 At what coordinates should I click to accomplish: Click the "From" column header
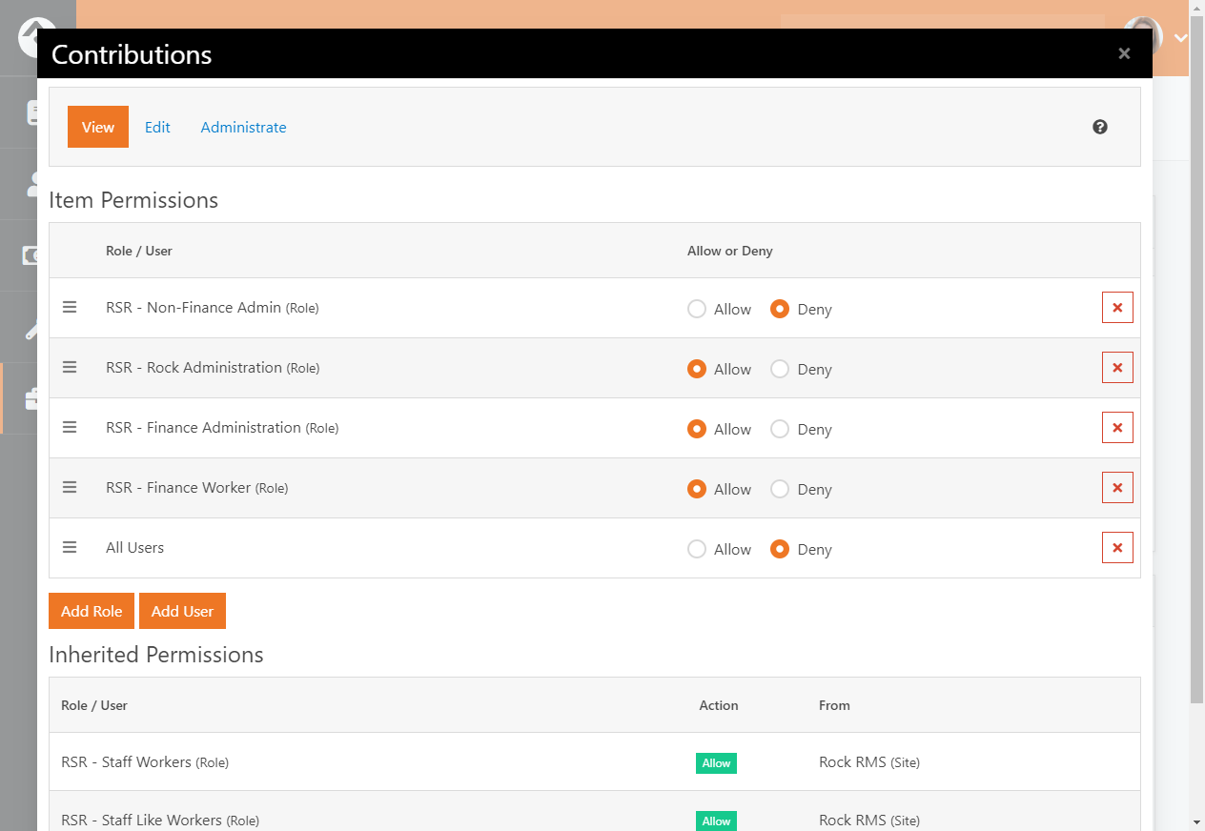coord(834,705)
